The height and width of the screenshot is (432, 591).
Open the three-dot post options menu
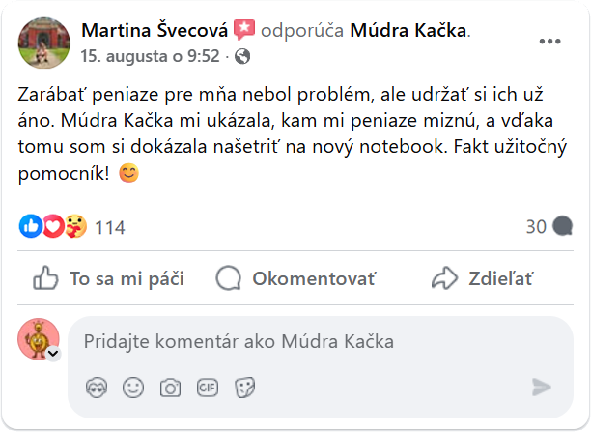(549, 42)
